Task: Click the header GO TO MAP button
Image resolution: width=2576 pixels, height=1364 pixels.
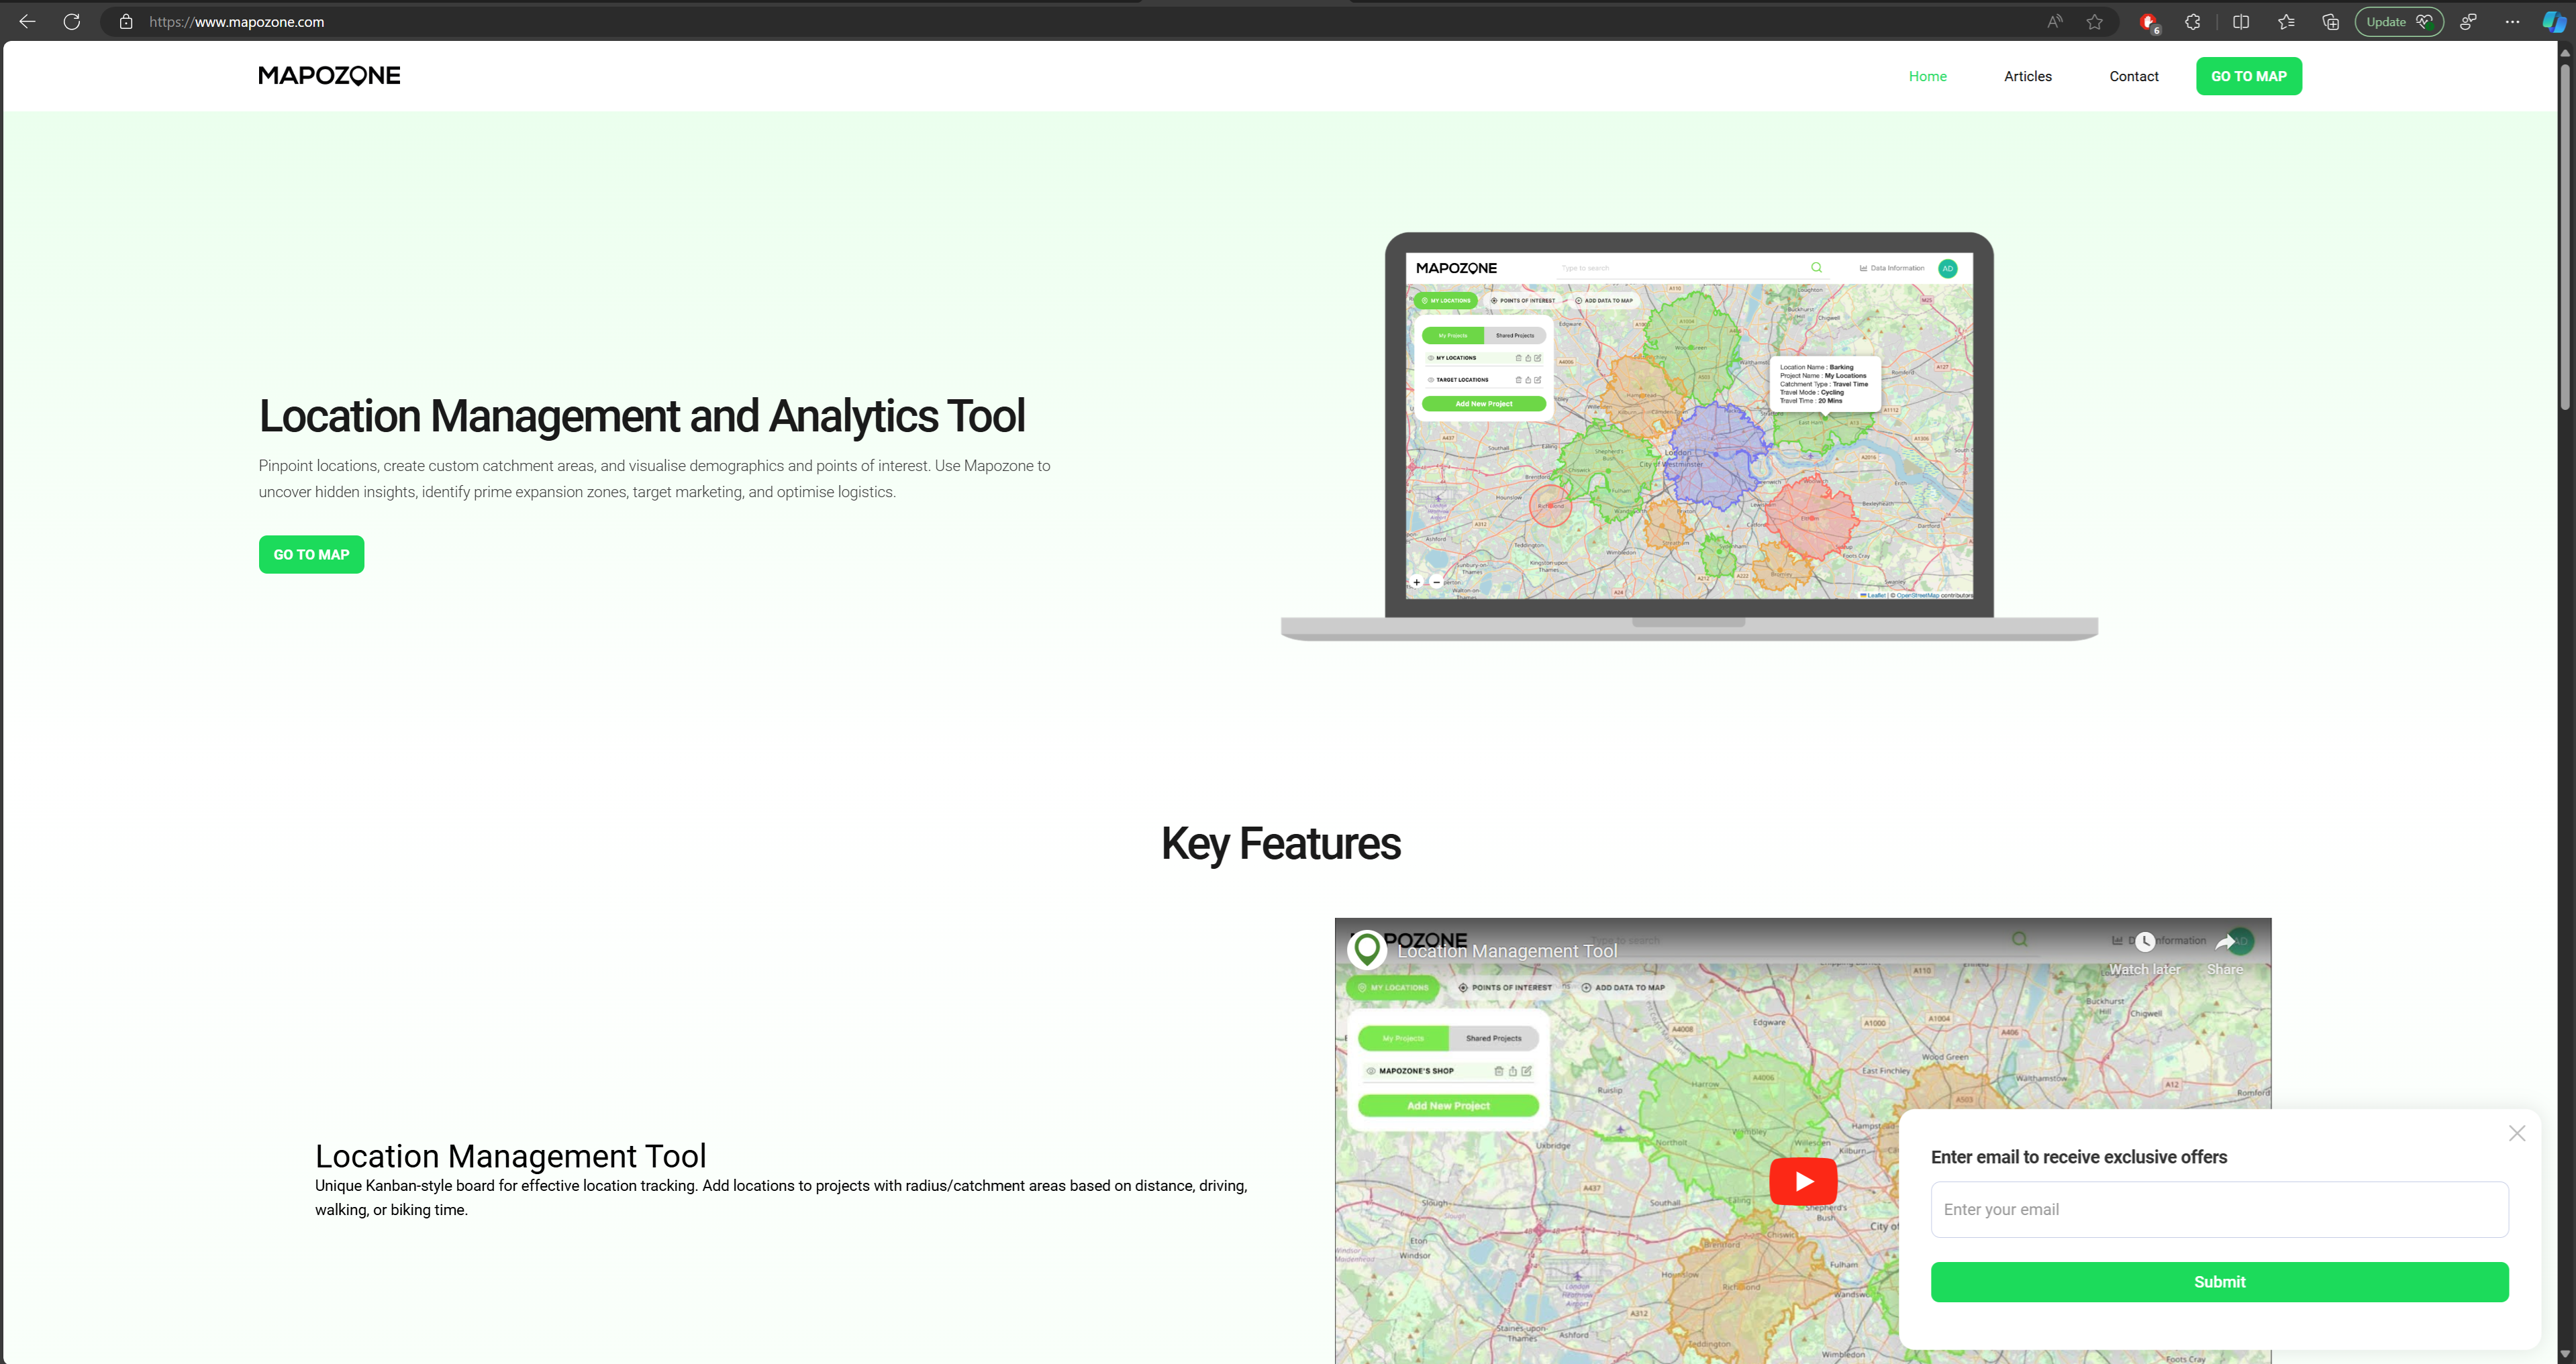Action: [x=2248, y=76]
